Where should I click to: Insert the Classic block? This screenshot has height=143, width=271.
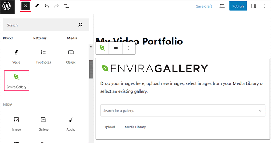pos(71,56)
